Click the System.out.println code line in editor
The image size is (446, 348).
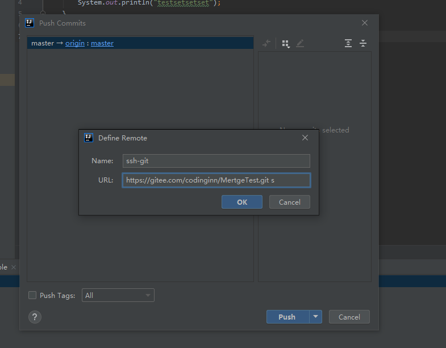click(x=149, y=3)
